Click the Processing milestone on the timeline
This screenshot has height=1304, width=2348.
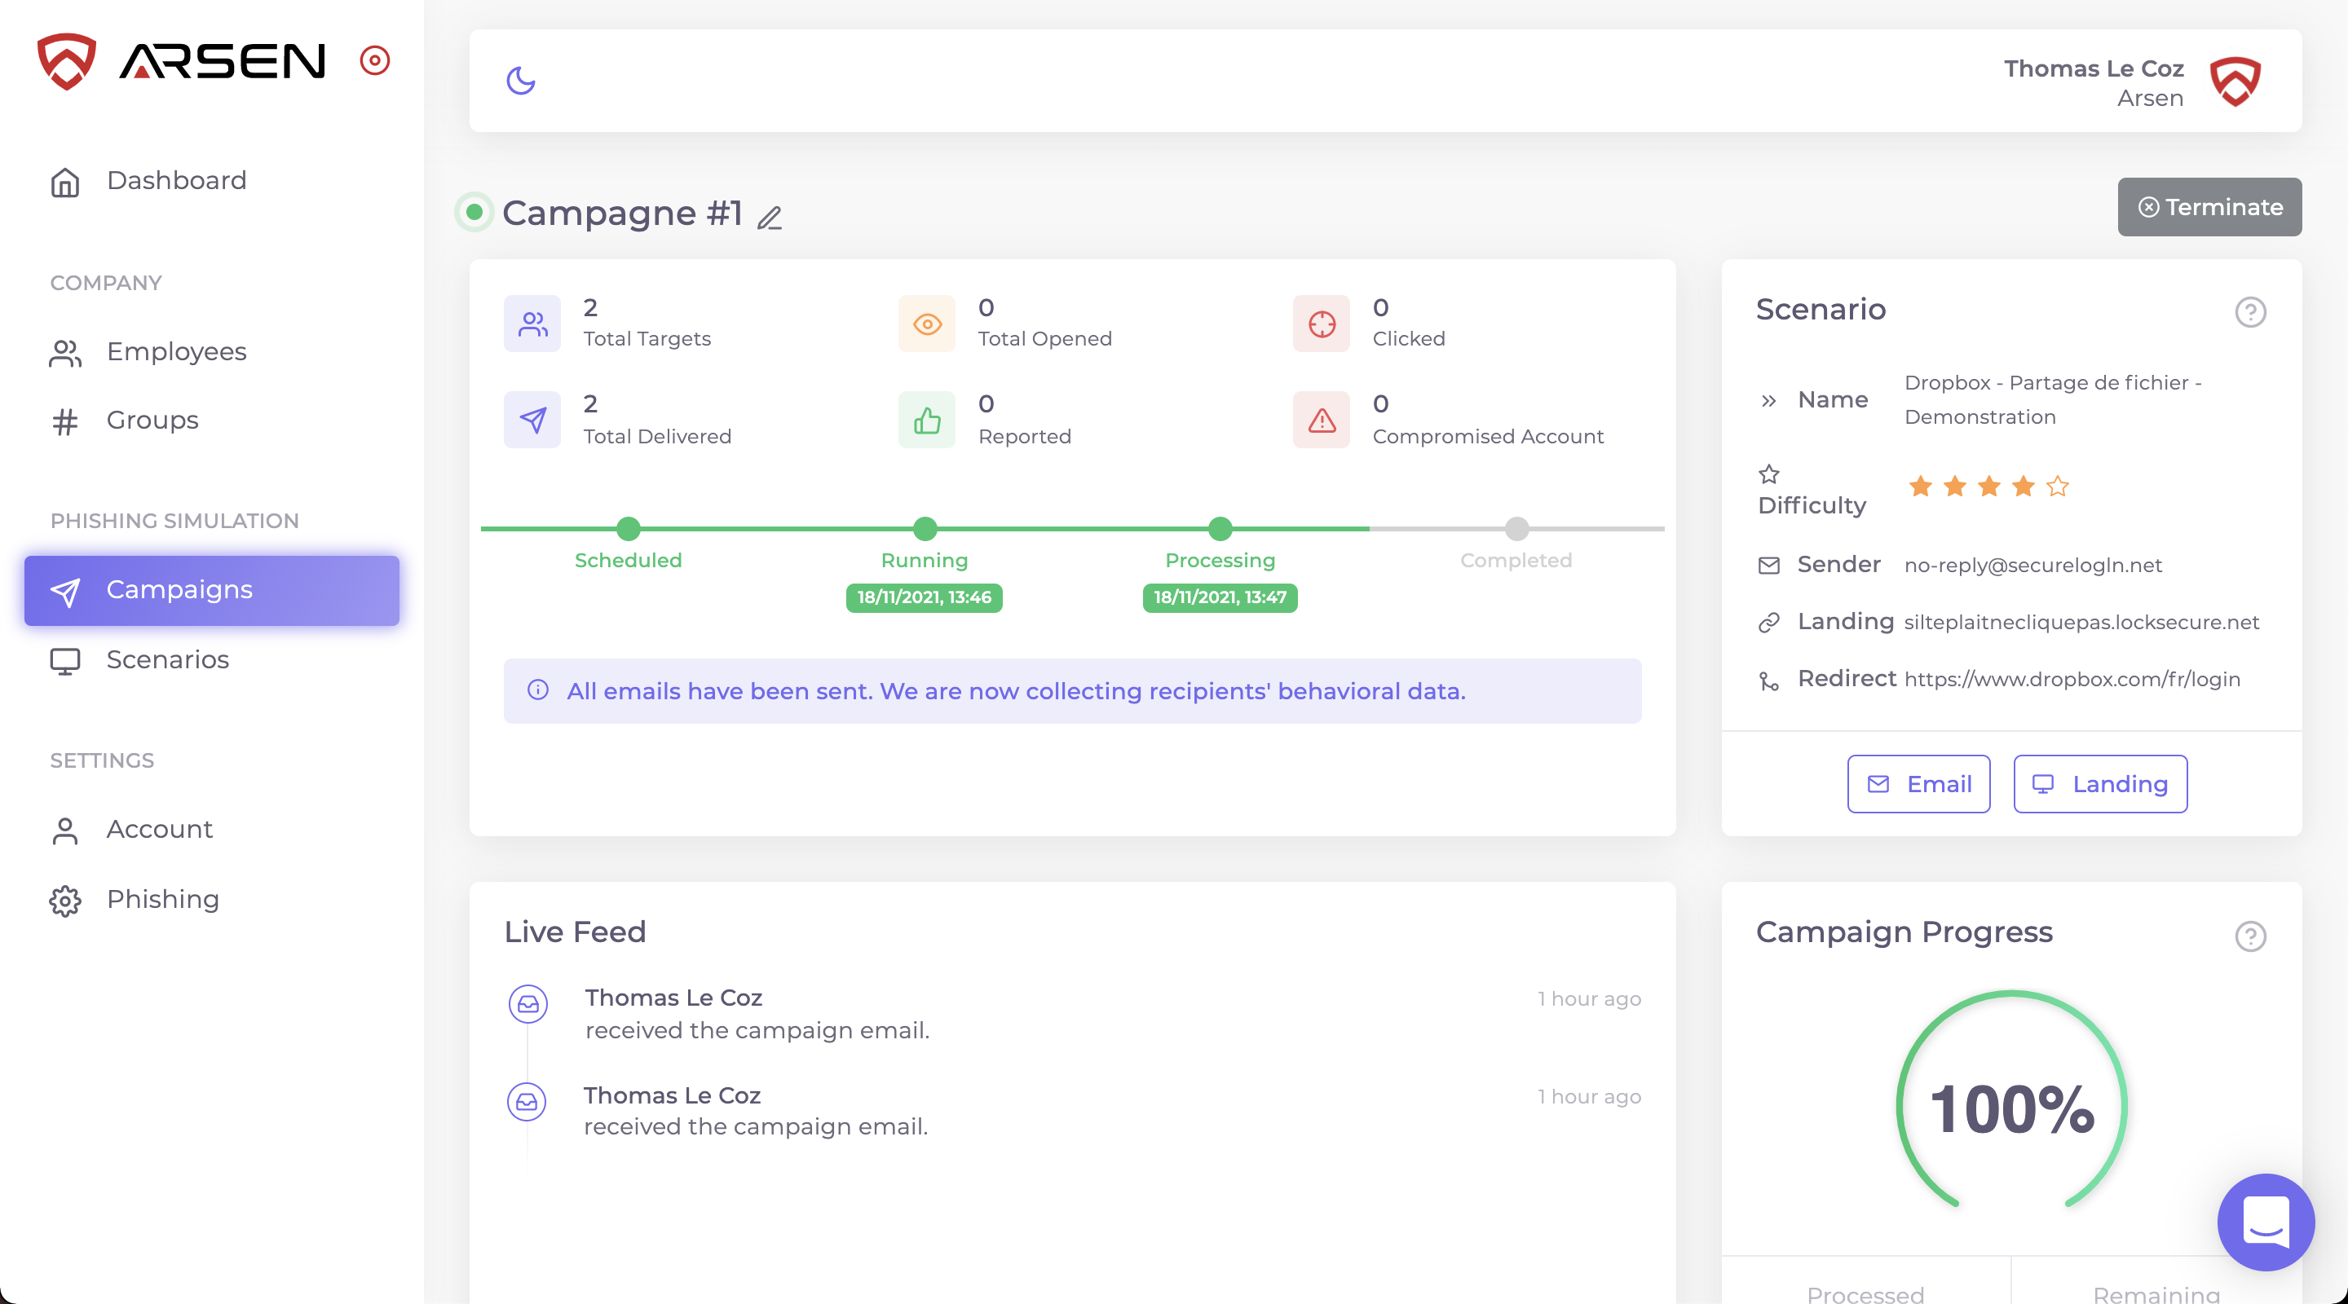point(1220,530)
